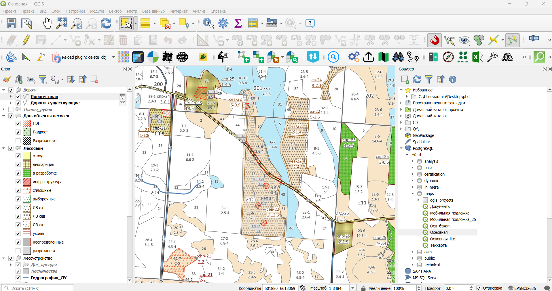The image size is (552, 291).
Task: Click the blue magnifier Q search icon
Action: (x=333, y=57)
